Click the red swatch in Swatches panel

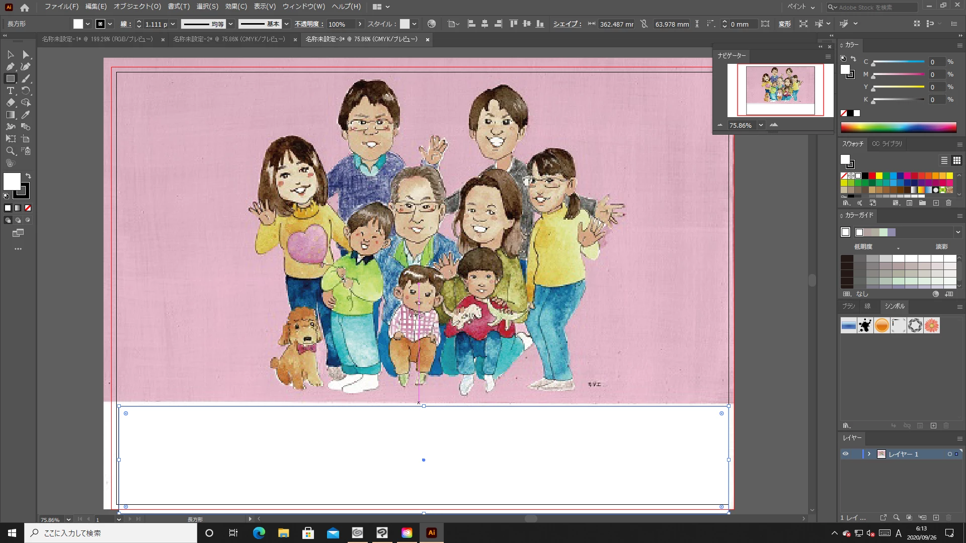[x=872, y=175]
